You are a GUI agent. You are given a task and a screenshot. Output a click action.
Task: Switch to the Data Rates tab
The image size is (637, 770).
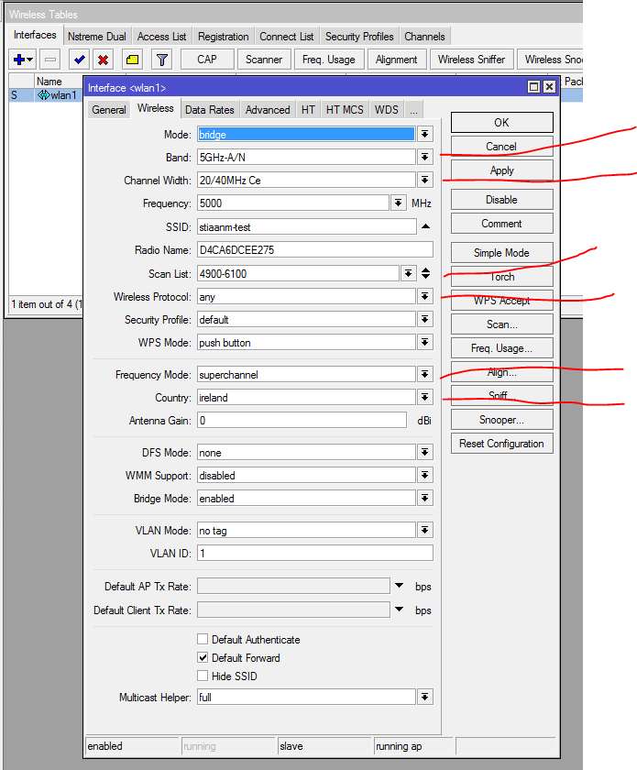click(x=209, y=109)
